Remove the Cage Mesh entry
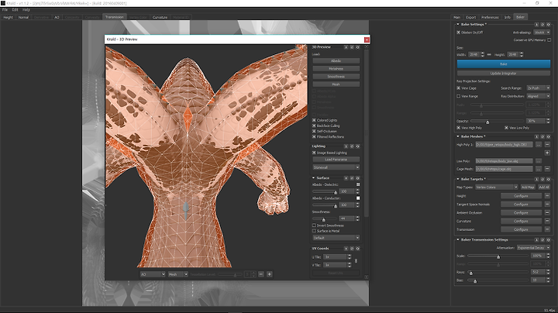 click(547, 169)
